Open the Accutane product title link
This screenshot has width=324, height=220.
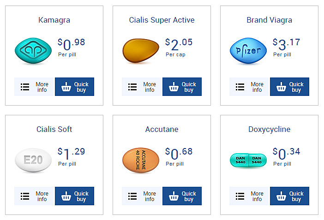pyautogui.click(x=162, y=129)
